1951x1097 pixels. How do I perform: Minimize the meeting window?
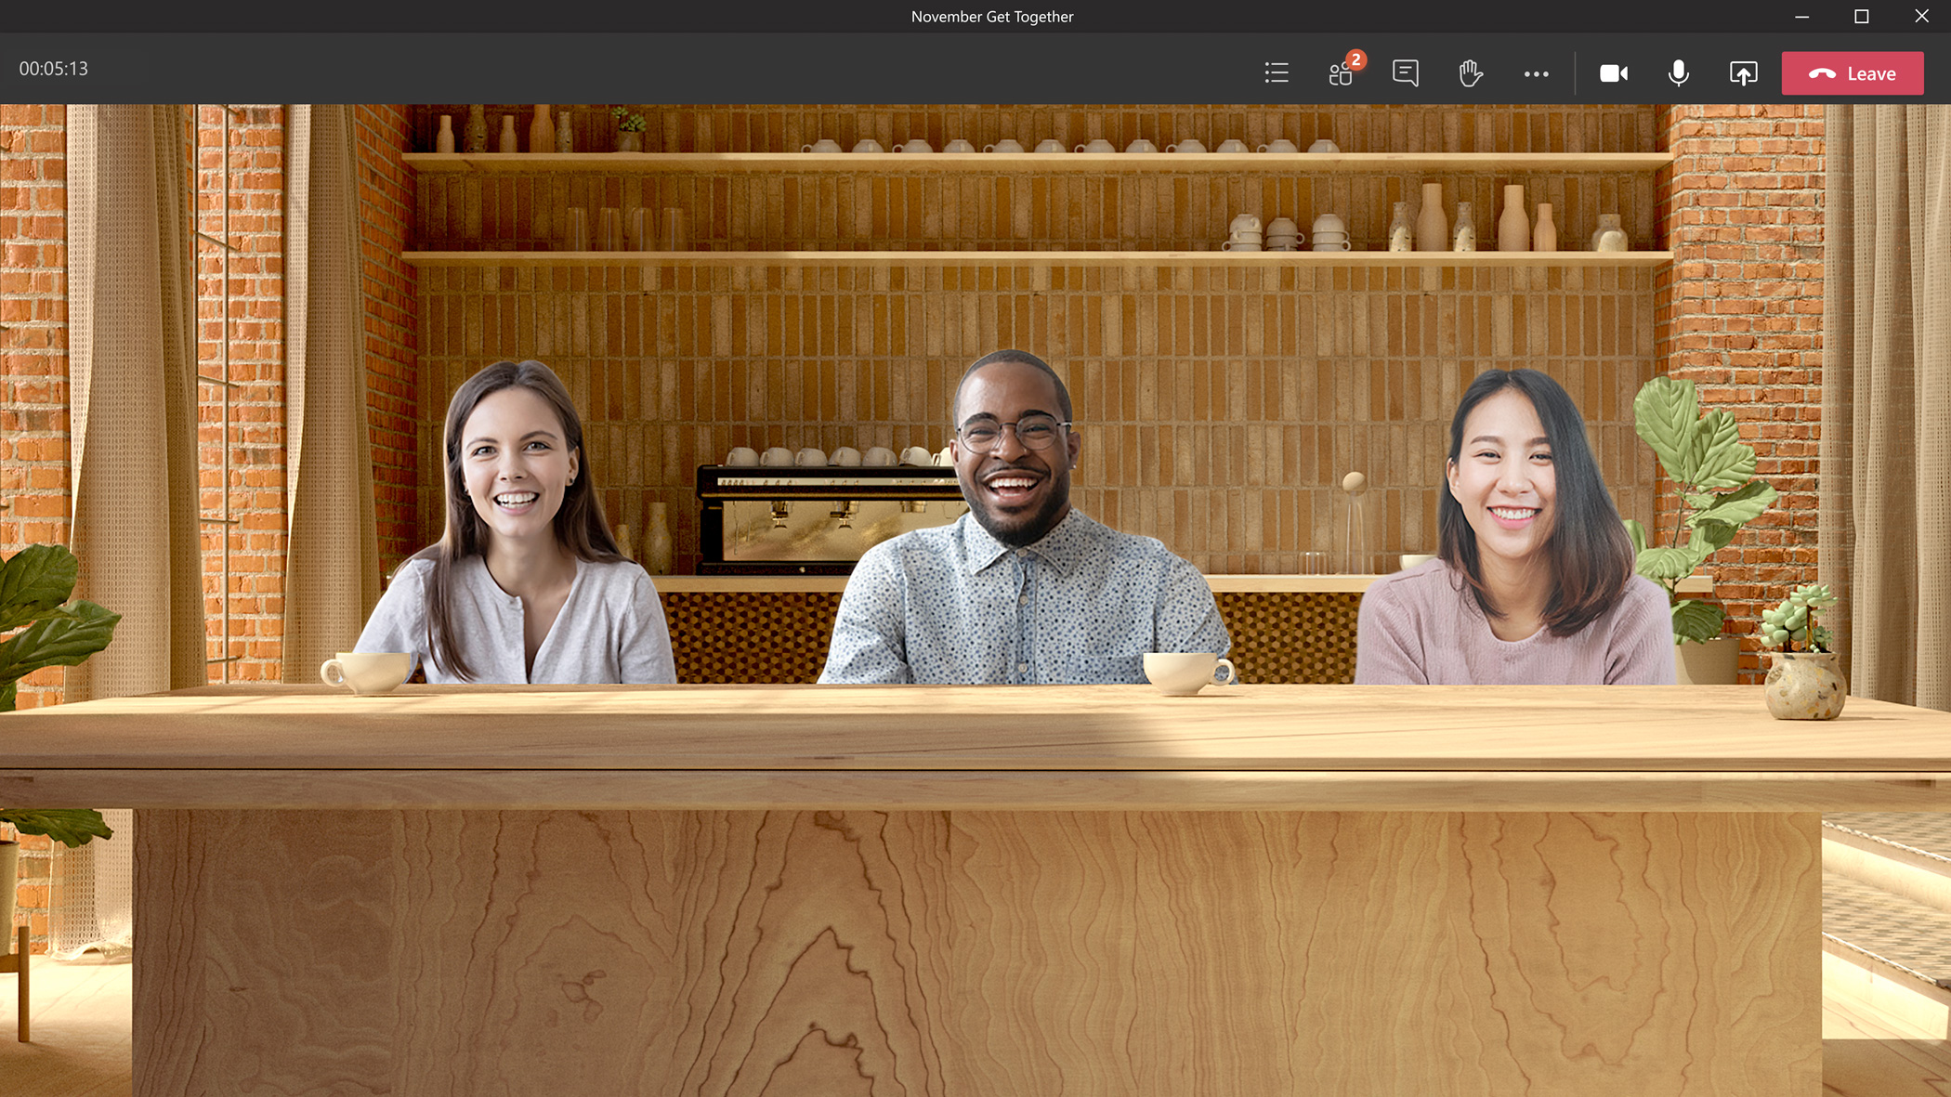point(1802,16)
